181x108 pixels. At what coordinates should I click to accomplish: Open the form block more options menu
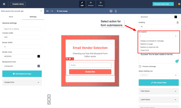[x=73, y=59]
